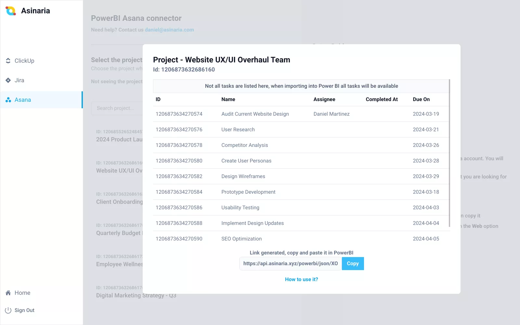Click the Due On column header
Viewport: 520px width, 325px height.
[x=421, y=99]
